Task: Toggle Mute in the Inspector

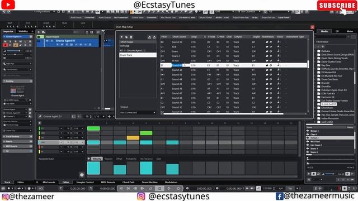Action: coord(6,41)
